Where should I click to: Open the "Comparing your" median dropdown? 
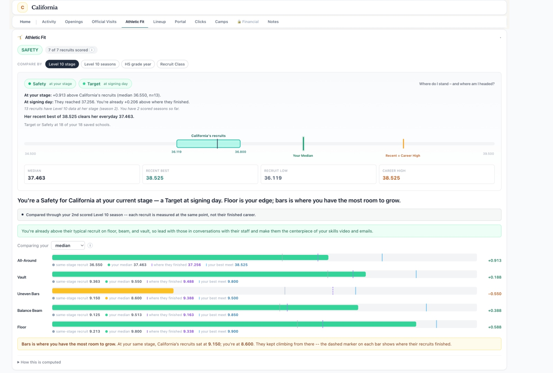[x=68, y=246]
